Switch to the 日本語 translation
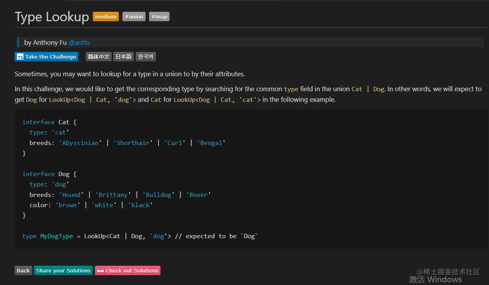The width and height of the screenshot is (489, 285). [124, 57]
